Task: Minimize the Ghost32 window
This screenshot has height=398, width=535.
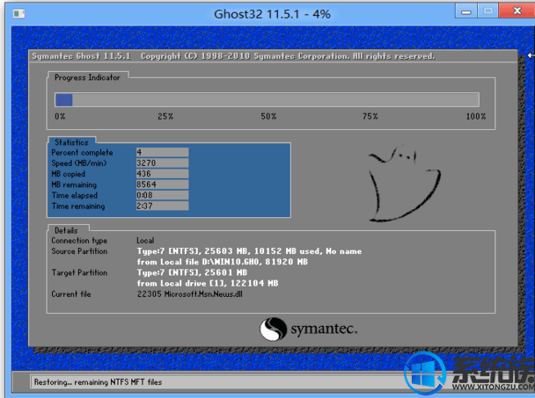Action: click(466, 11)
